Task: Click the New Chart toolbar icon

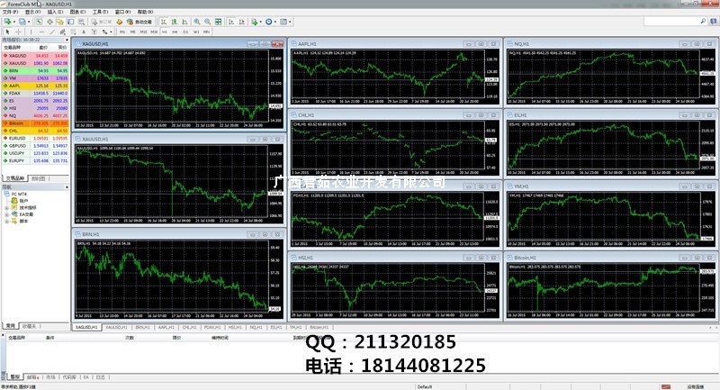Action: (x=7, y=22)
